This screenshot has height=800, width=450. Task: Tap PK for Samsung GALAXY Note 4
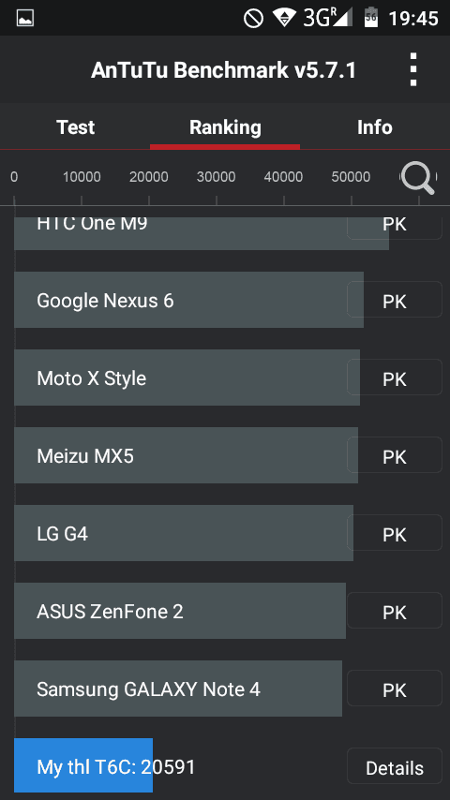click(395, 689)
